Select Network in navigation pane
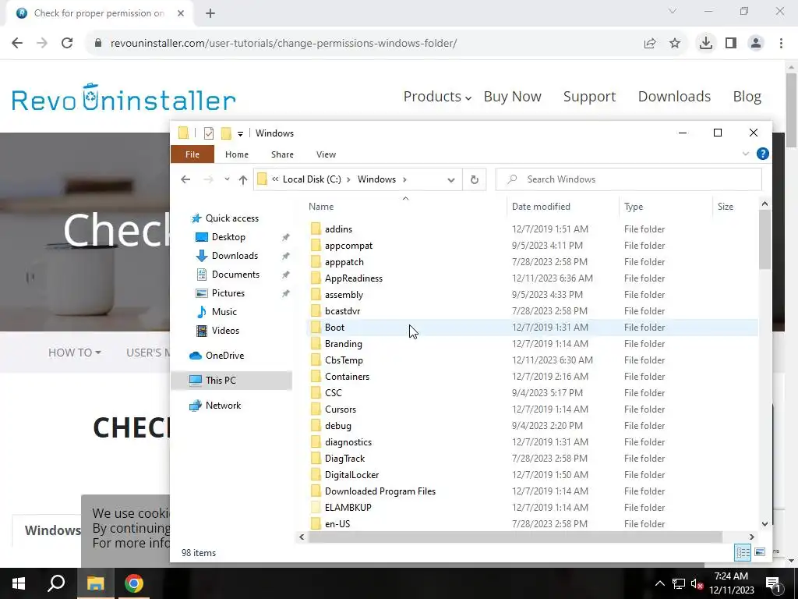The width and height of the screenshot is (798, 599). [223, 406]
